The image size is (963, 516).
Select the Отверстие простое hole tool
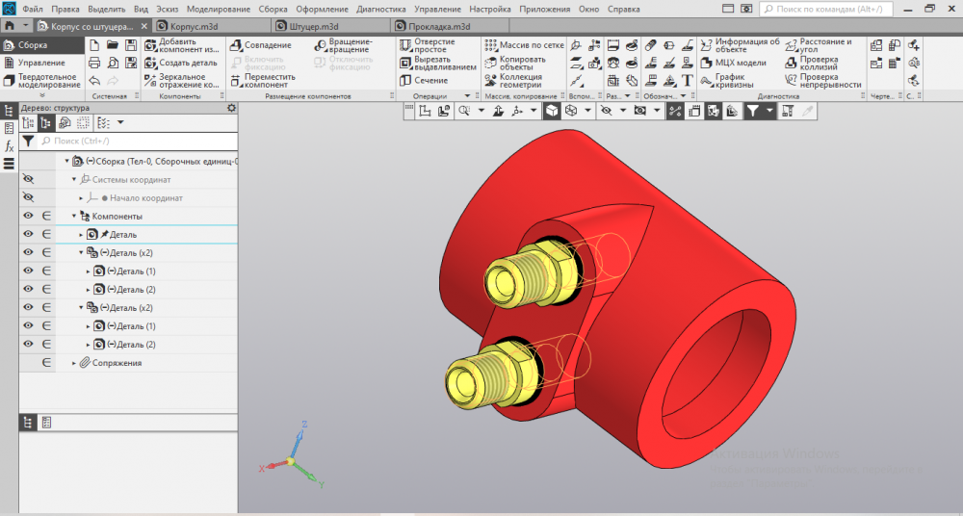[x=436, y=45]
